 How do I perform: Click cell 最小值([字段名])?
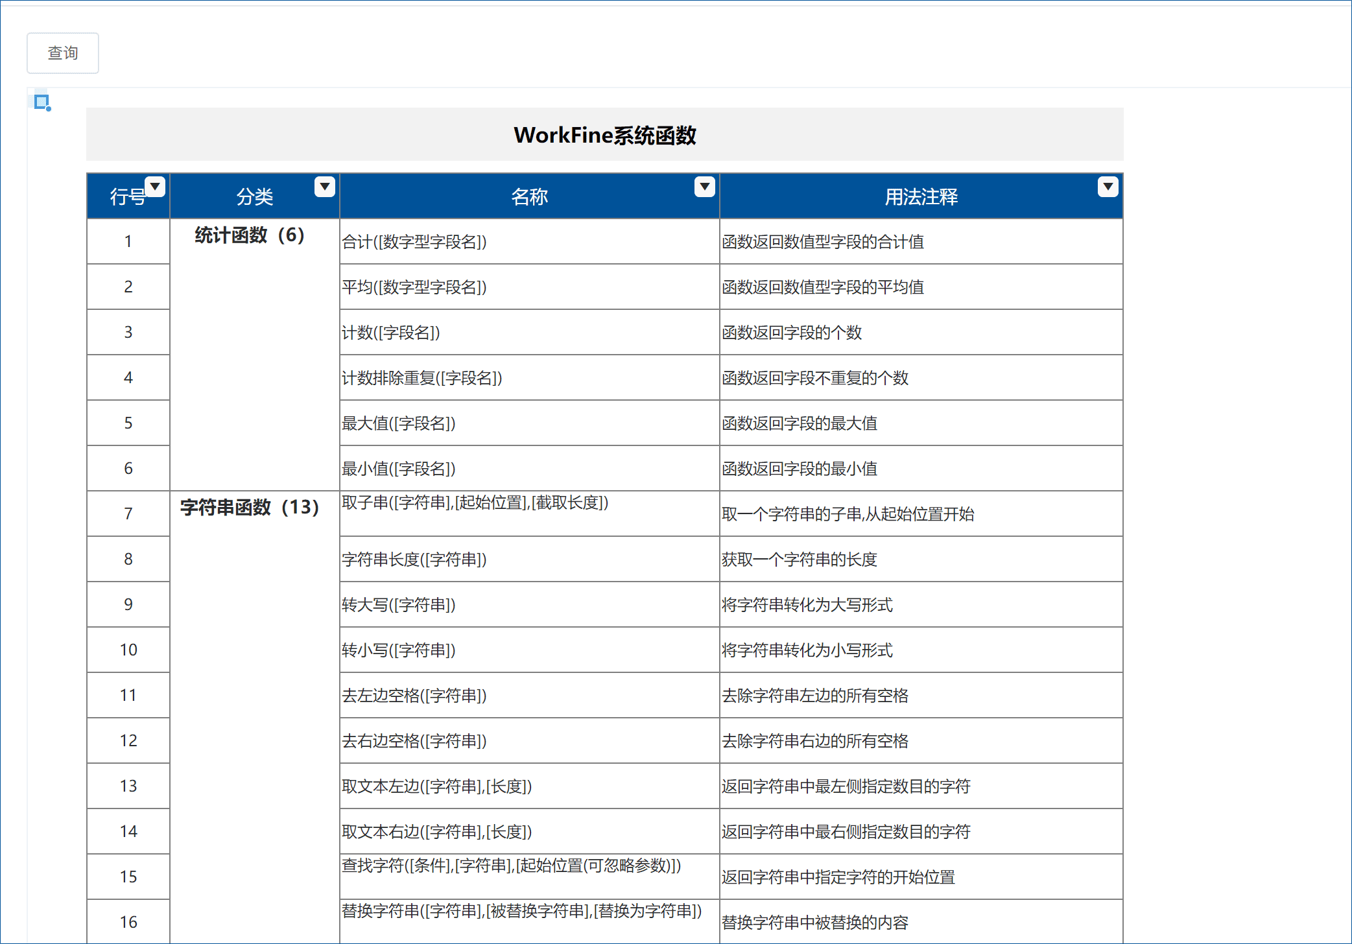click(x=530, y=469)
